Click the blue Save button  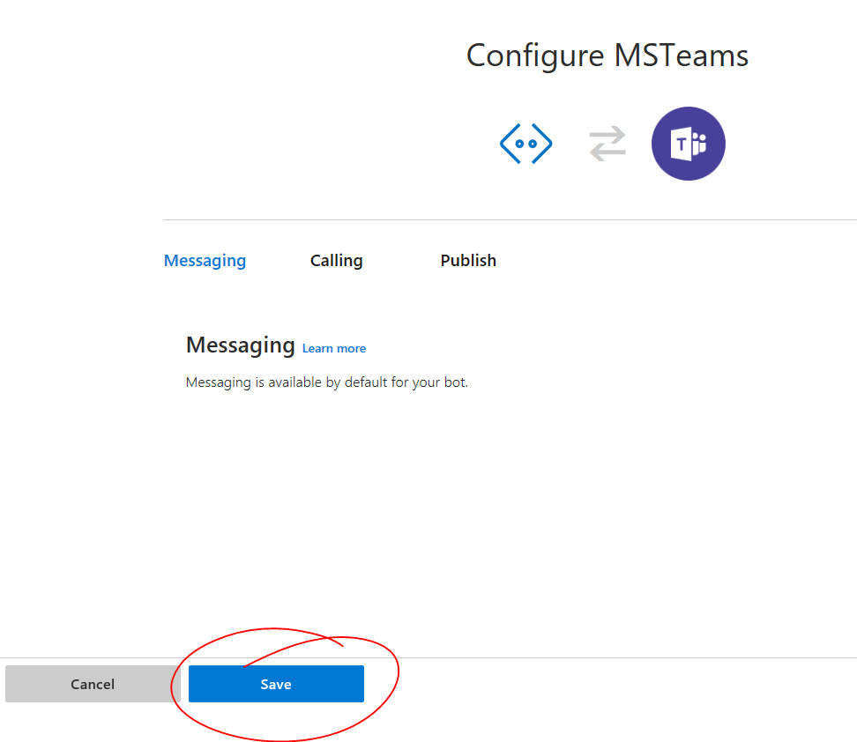(276, 684)
